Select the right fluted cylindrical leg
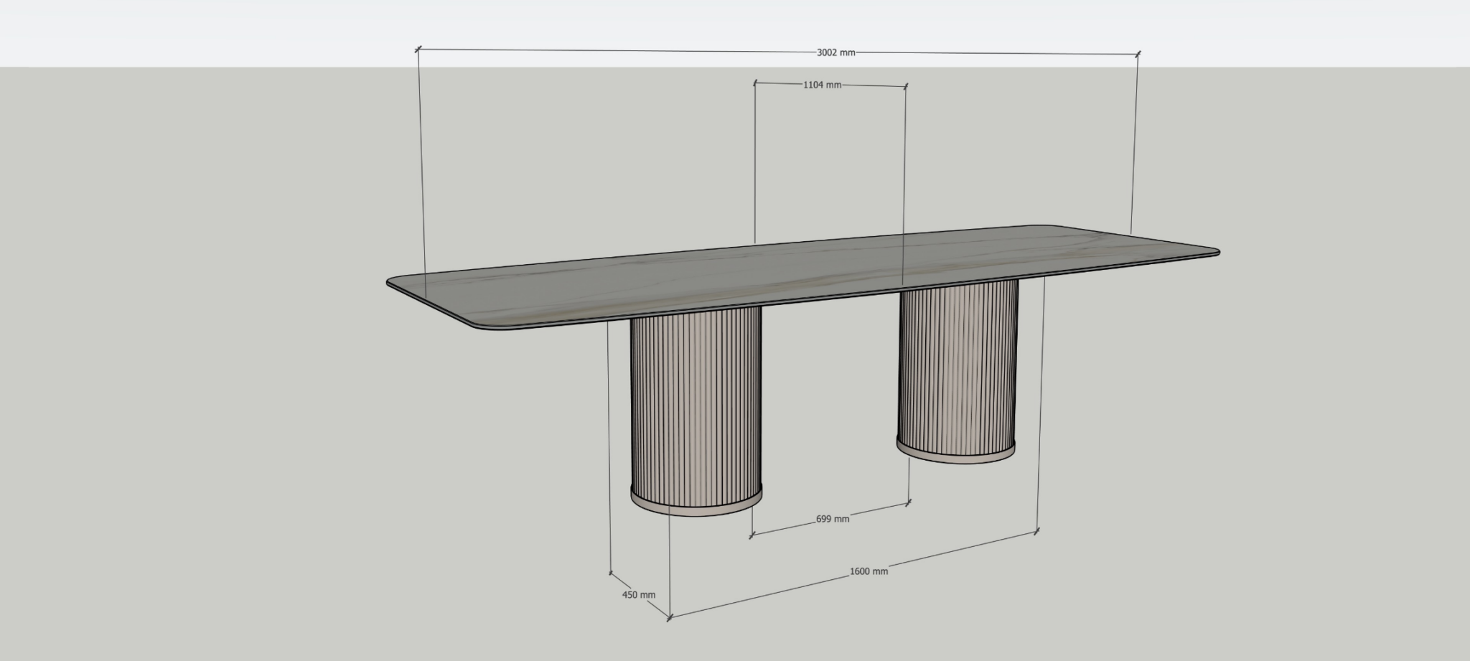This screenshot has width=1470, height=661. click(958, 370)
